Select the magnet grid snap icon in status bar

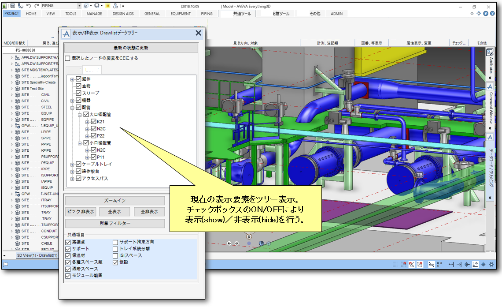(403, 265)
